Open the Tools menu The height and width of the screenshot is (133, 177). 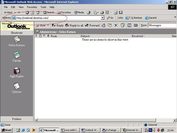(x=43, y=7)
